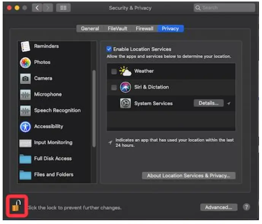This screenshot has height=224, width=262.
Task: Select the Photos row label
Action: [42, 62]
